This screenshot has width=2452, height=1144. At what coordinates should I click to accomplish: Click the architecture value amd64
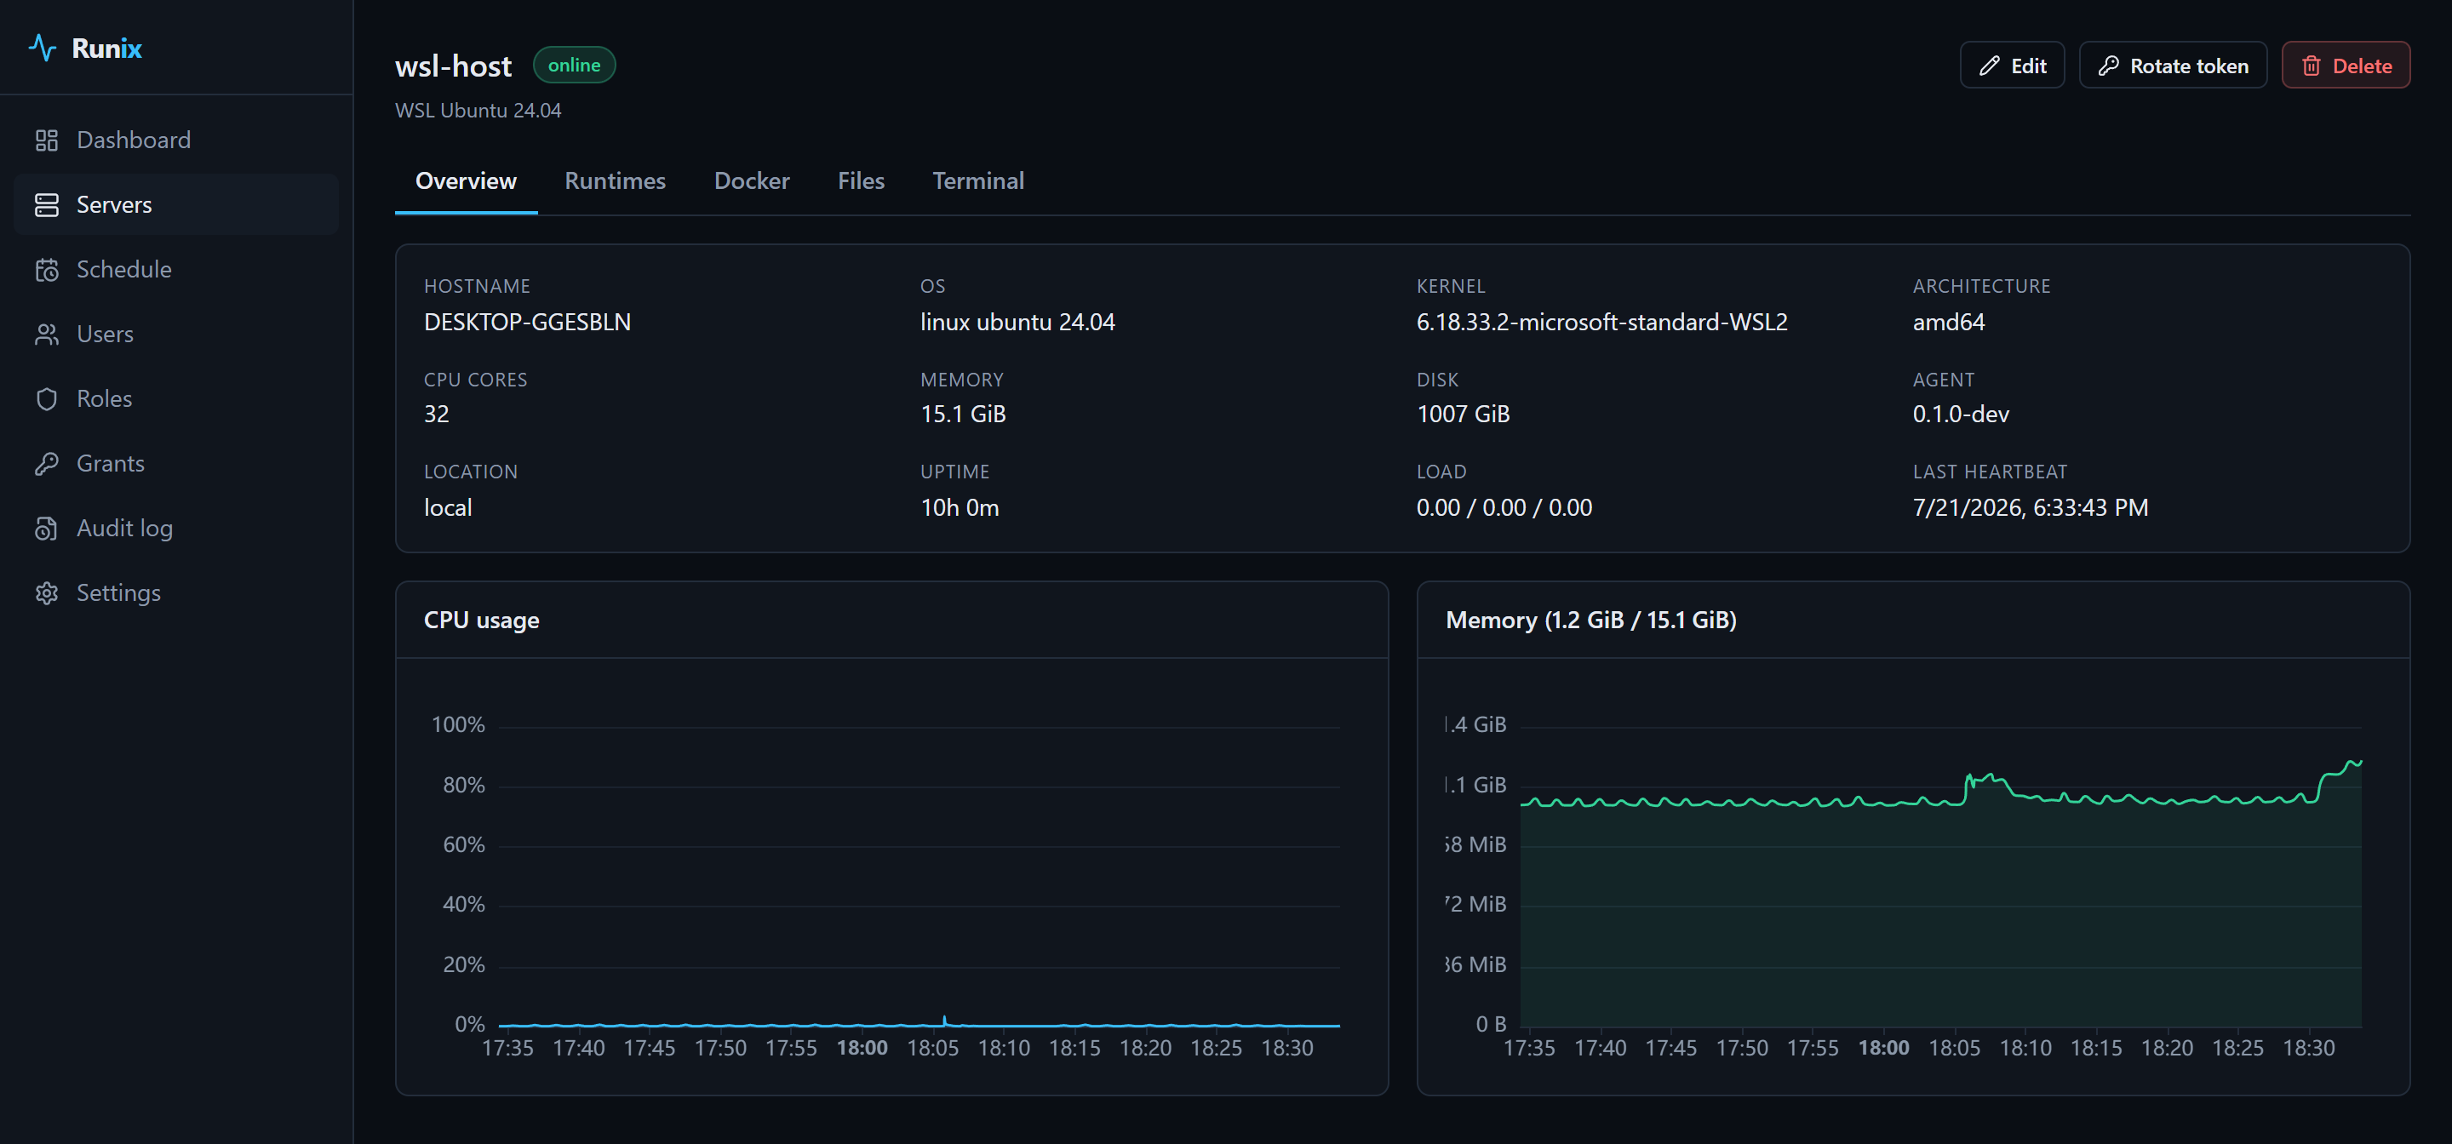tap(1949, 323)
